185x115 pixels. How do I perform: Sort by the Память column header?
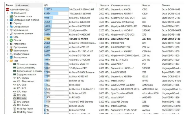tap(166, 5)
